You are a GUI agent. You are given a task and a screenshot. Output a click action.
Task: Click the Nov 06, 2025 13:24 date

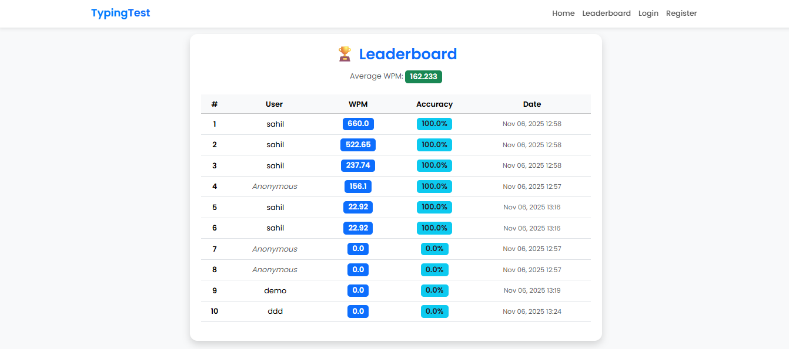532,311
